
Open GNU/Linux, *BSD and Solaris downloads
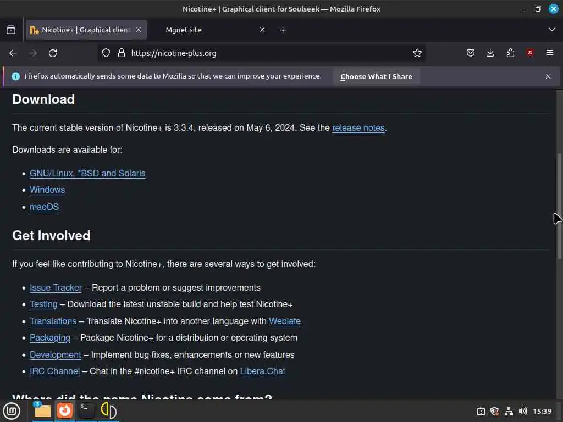(87, 173)
